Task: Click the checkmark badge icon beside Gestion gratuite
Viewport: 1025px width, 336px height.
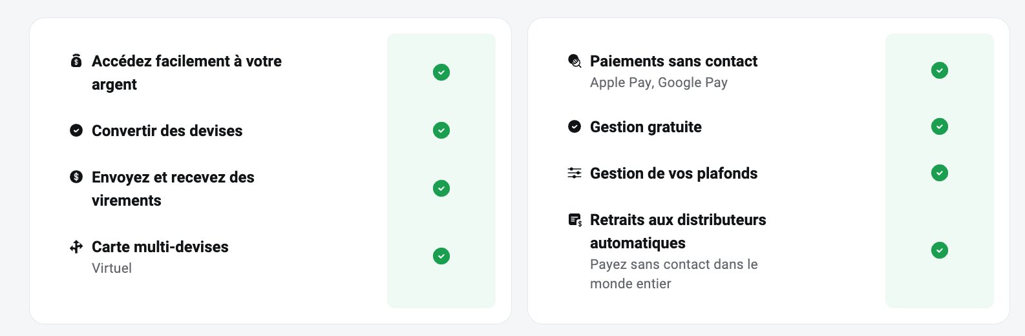Action: click(575, 126)
